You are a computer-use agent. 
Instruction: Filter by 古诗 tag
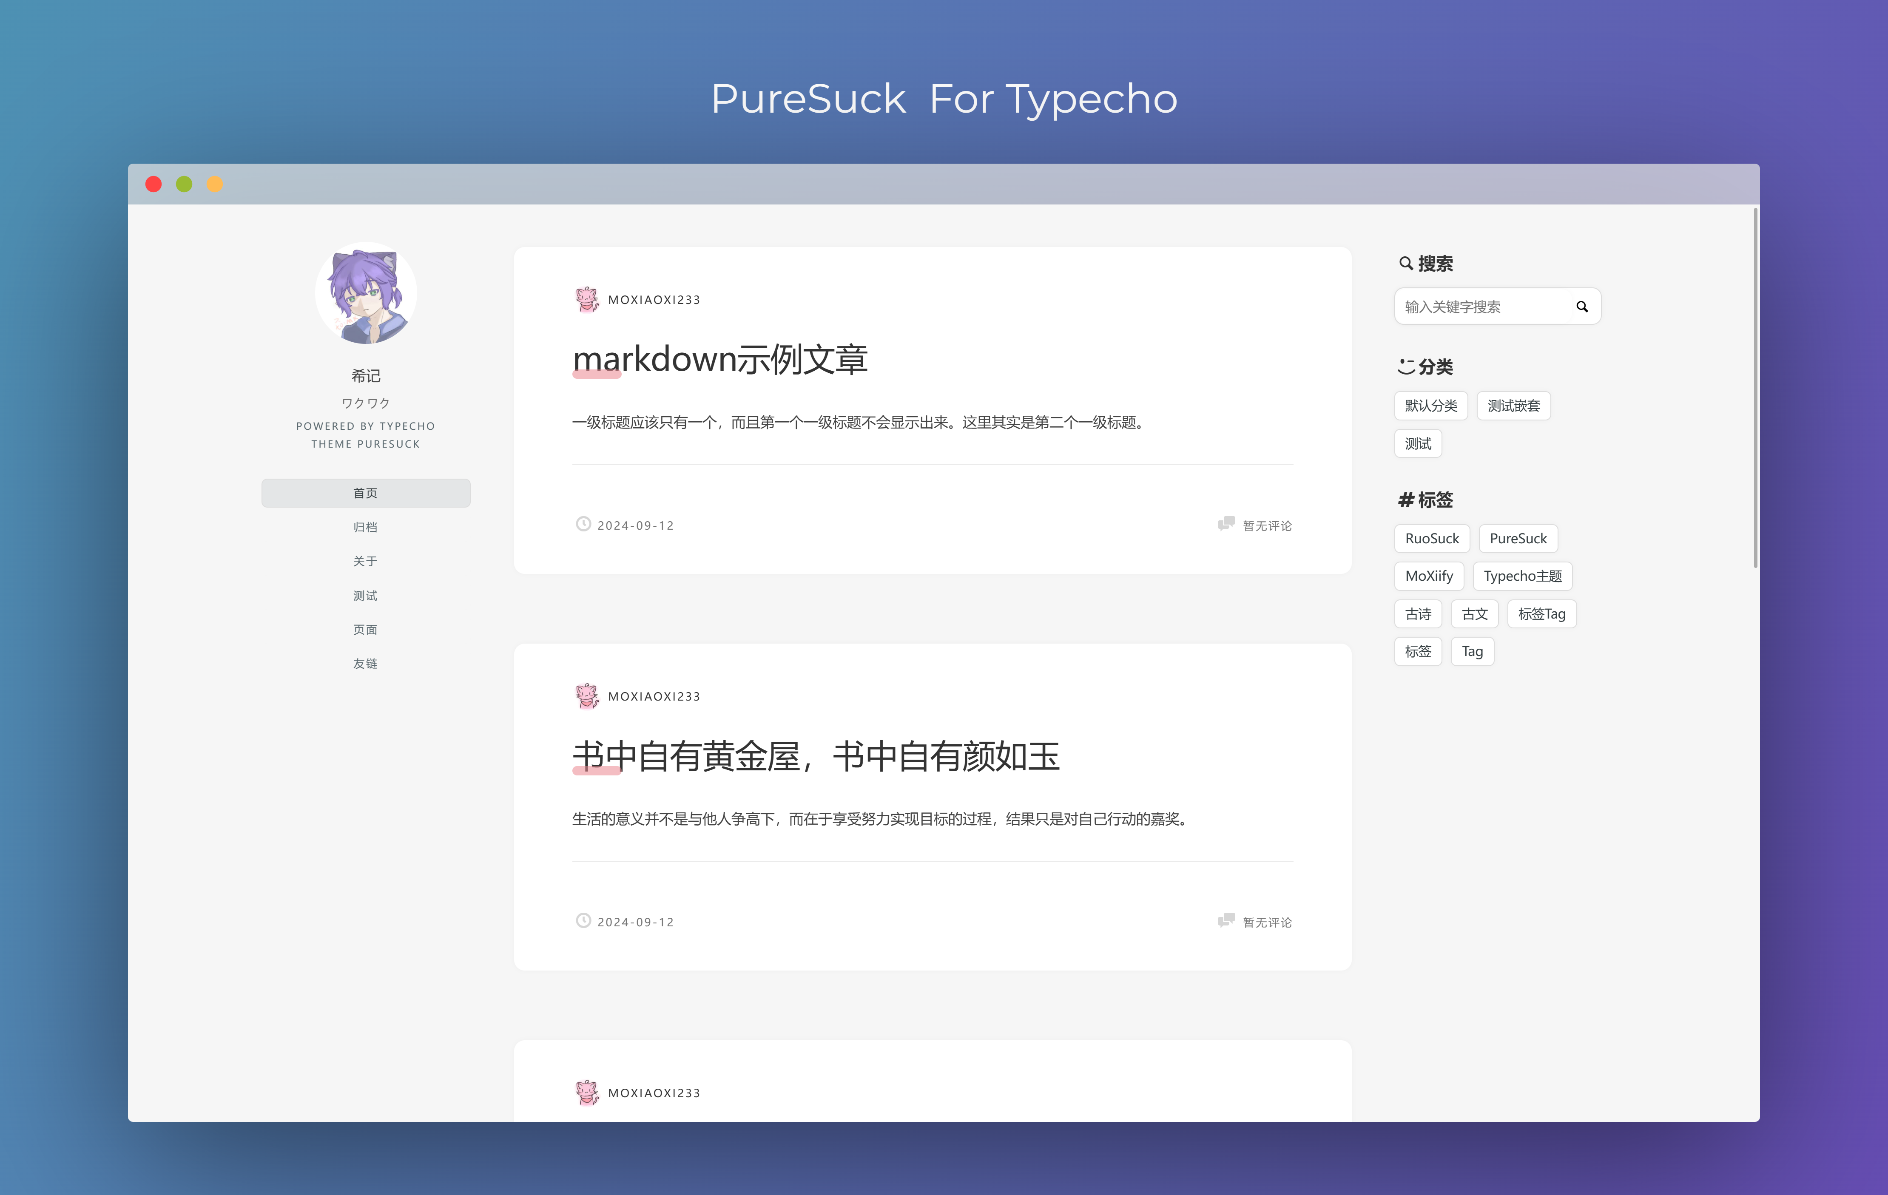(x=1418, y=614)
